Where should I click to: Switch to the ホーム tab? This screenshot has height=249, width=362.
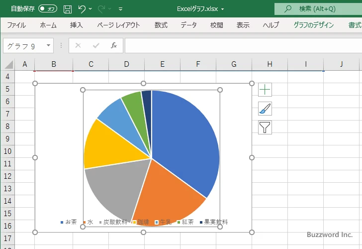(48, 25)
